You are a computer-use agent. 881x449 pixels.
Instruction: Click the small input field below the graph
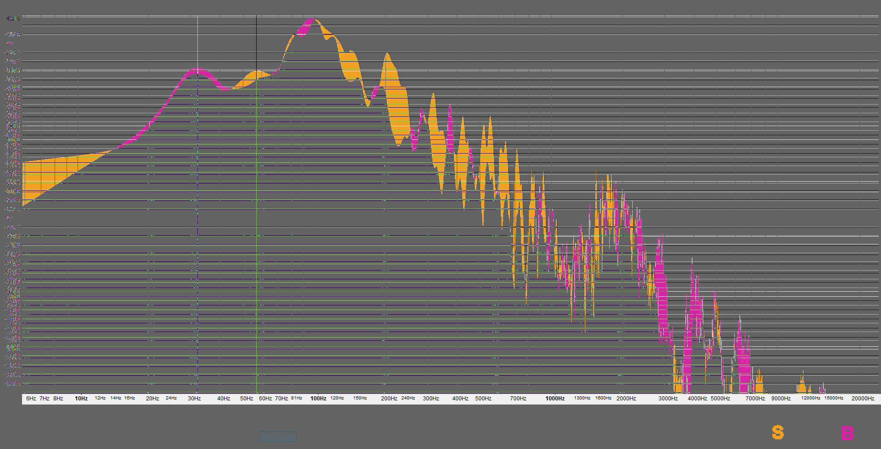pyautogui.click(x=278, y=436)
